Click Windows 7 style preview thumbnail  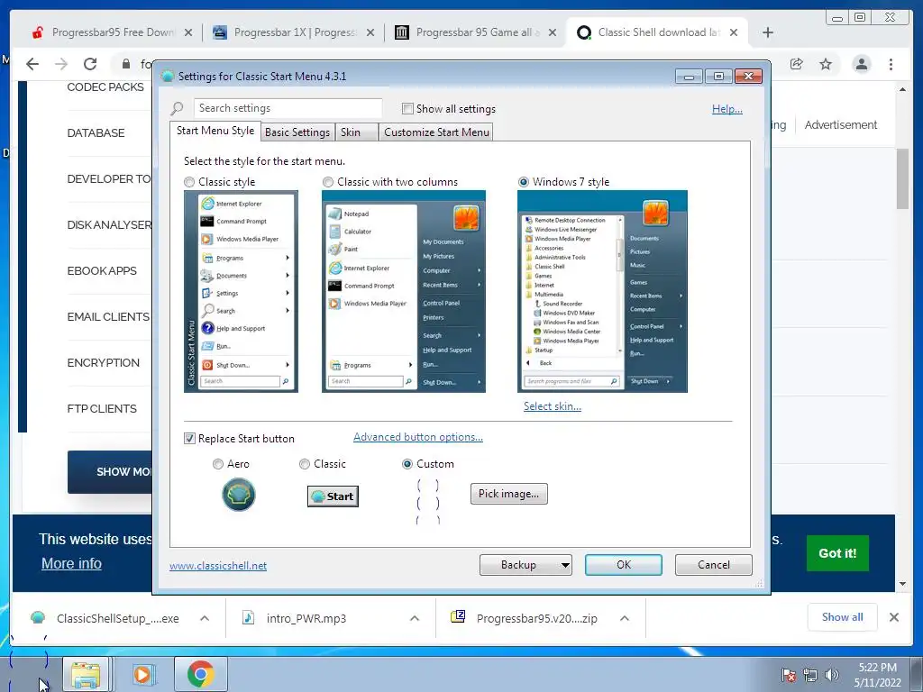[x=602, y=291]
